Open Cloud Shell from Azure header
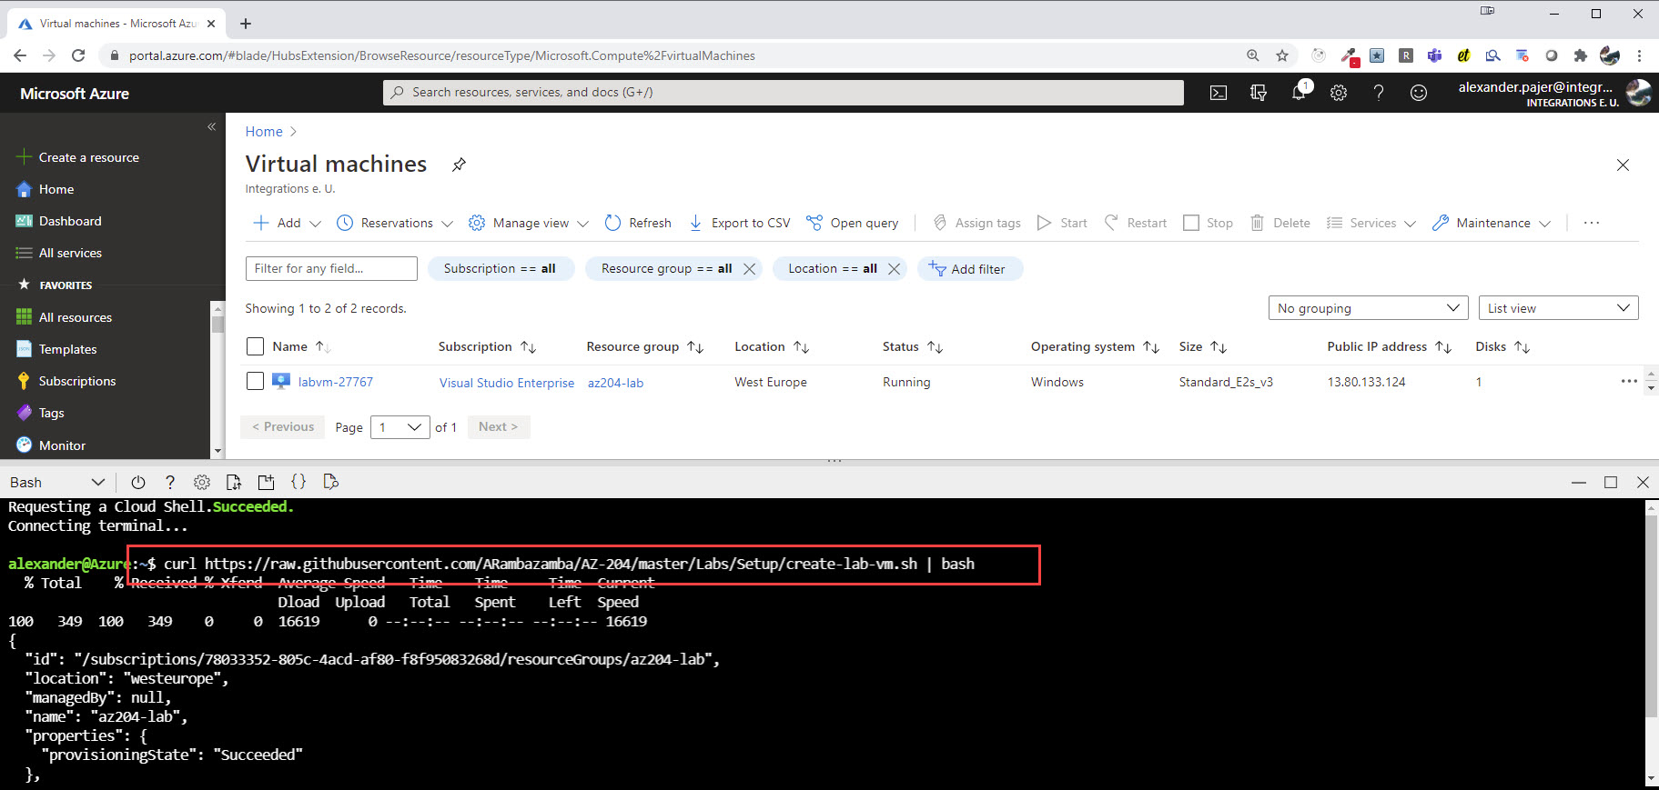The height and width of the screenshot is (790, 1659). [1218, 93]
